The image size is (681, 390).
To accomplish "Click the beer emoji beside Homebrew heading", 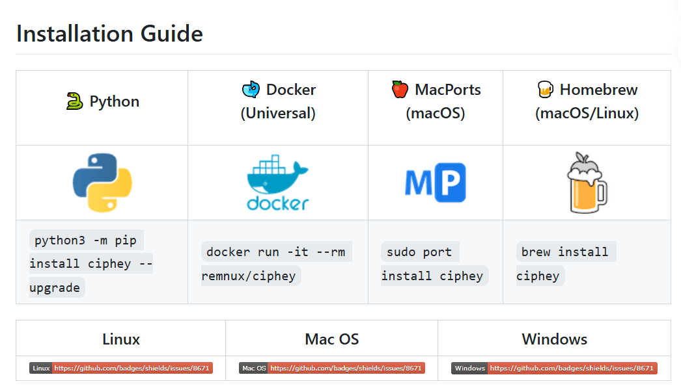I will [x=545, y=90].
